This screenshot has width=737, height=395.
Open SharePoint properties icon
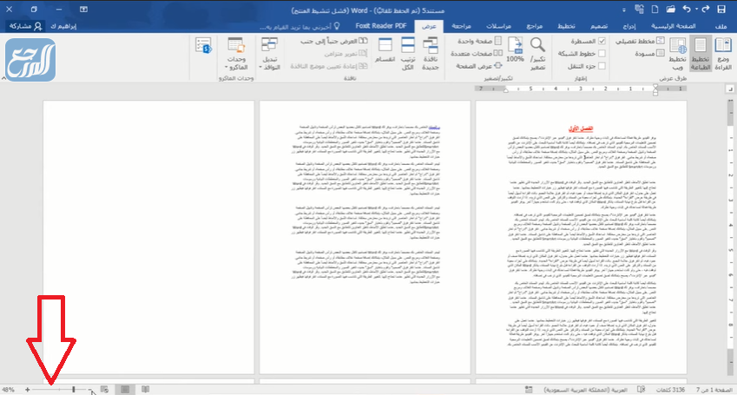pyautogui.click(x=203, y=48)
